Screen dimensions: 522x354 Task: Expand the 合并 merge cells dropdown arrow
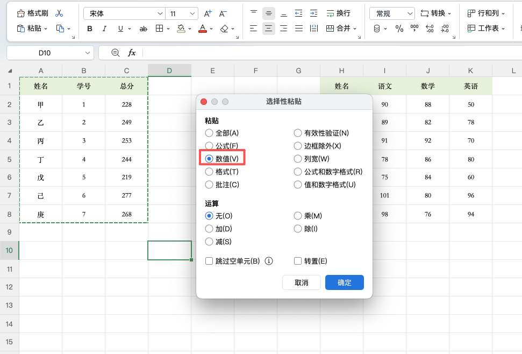pos(355,29)
